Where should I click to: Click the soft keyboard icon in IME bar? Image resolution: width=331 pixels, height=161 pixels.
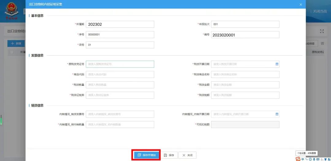tap(318, 159)
